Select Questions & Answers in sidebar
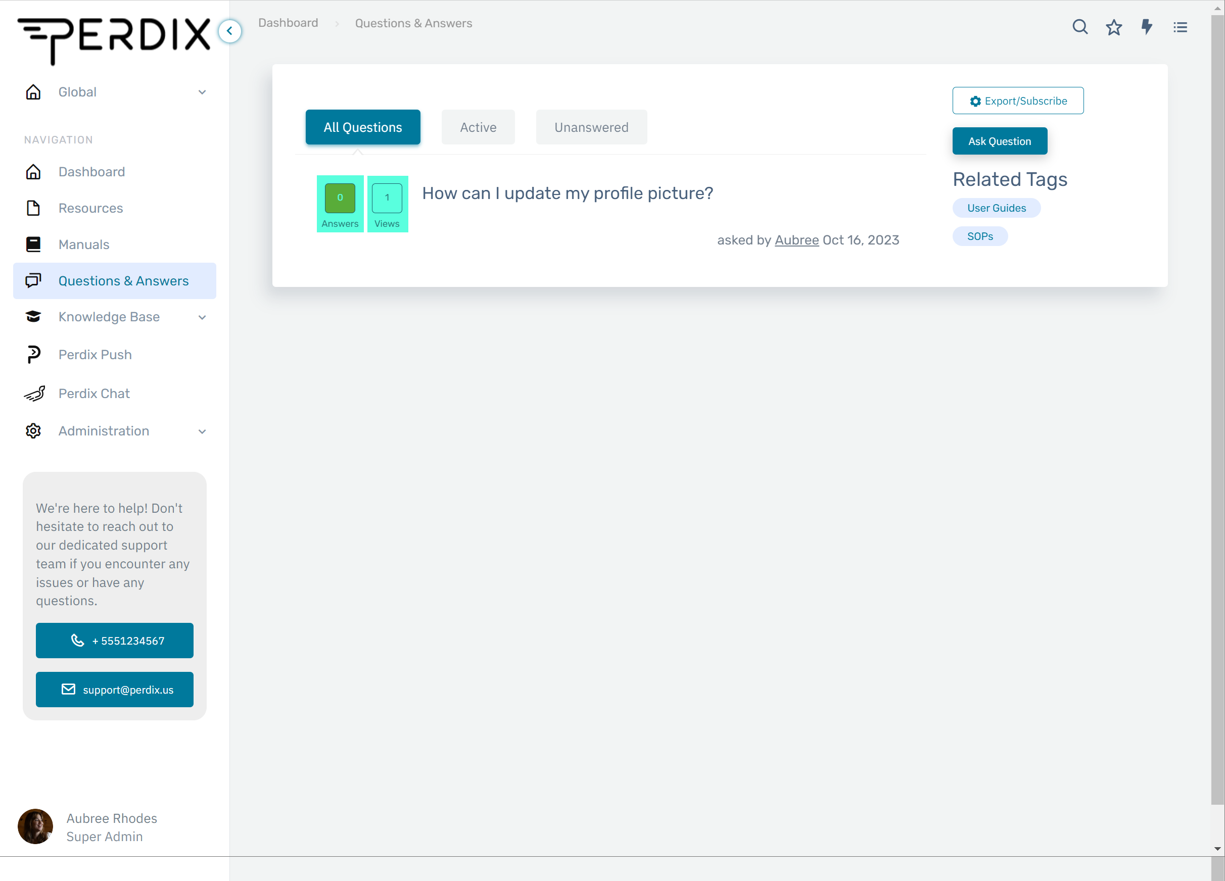This screenshot has height=881, width=1225. pyautogui.click(x=115, y=281)
